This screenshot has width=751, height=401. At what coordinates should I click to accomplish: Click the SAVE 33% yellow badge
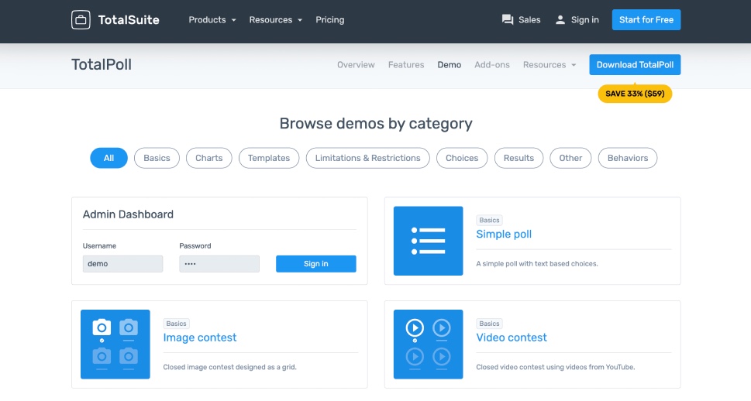click(635, 94)
